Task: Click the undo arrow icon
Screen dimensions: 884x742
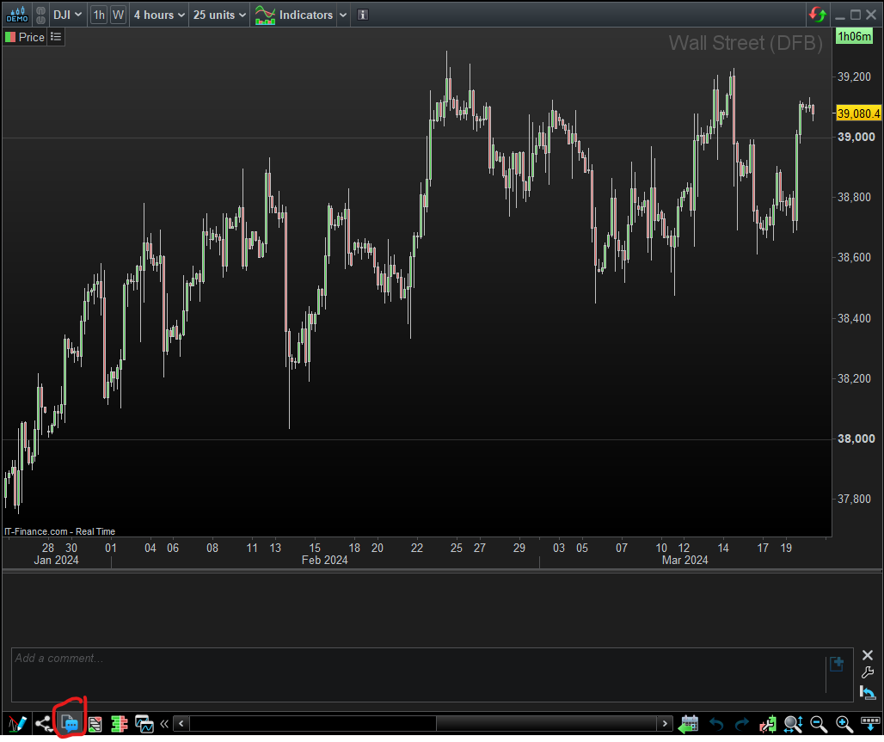Action: [716, 724]
